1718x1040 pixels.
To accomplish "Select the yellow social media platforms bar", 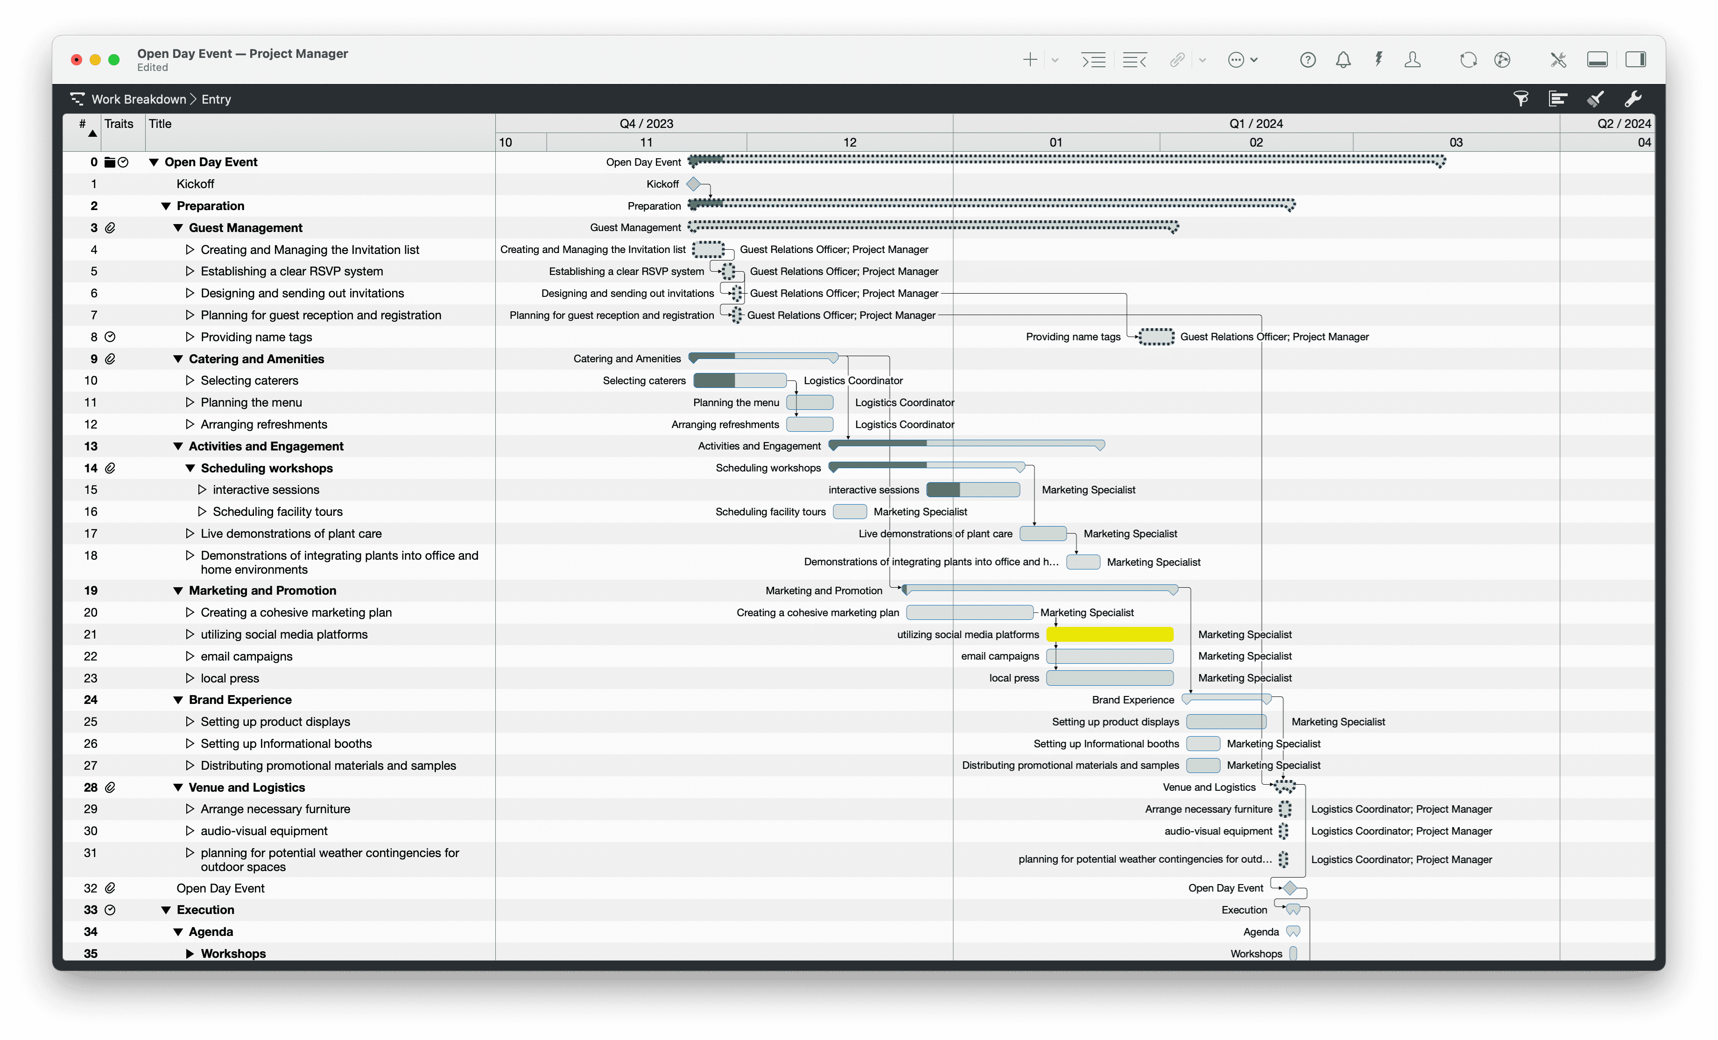I will click(x=1109, y=634).
